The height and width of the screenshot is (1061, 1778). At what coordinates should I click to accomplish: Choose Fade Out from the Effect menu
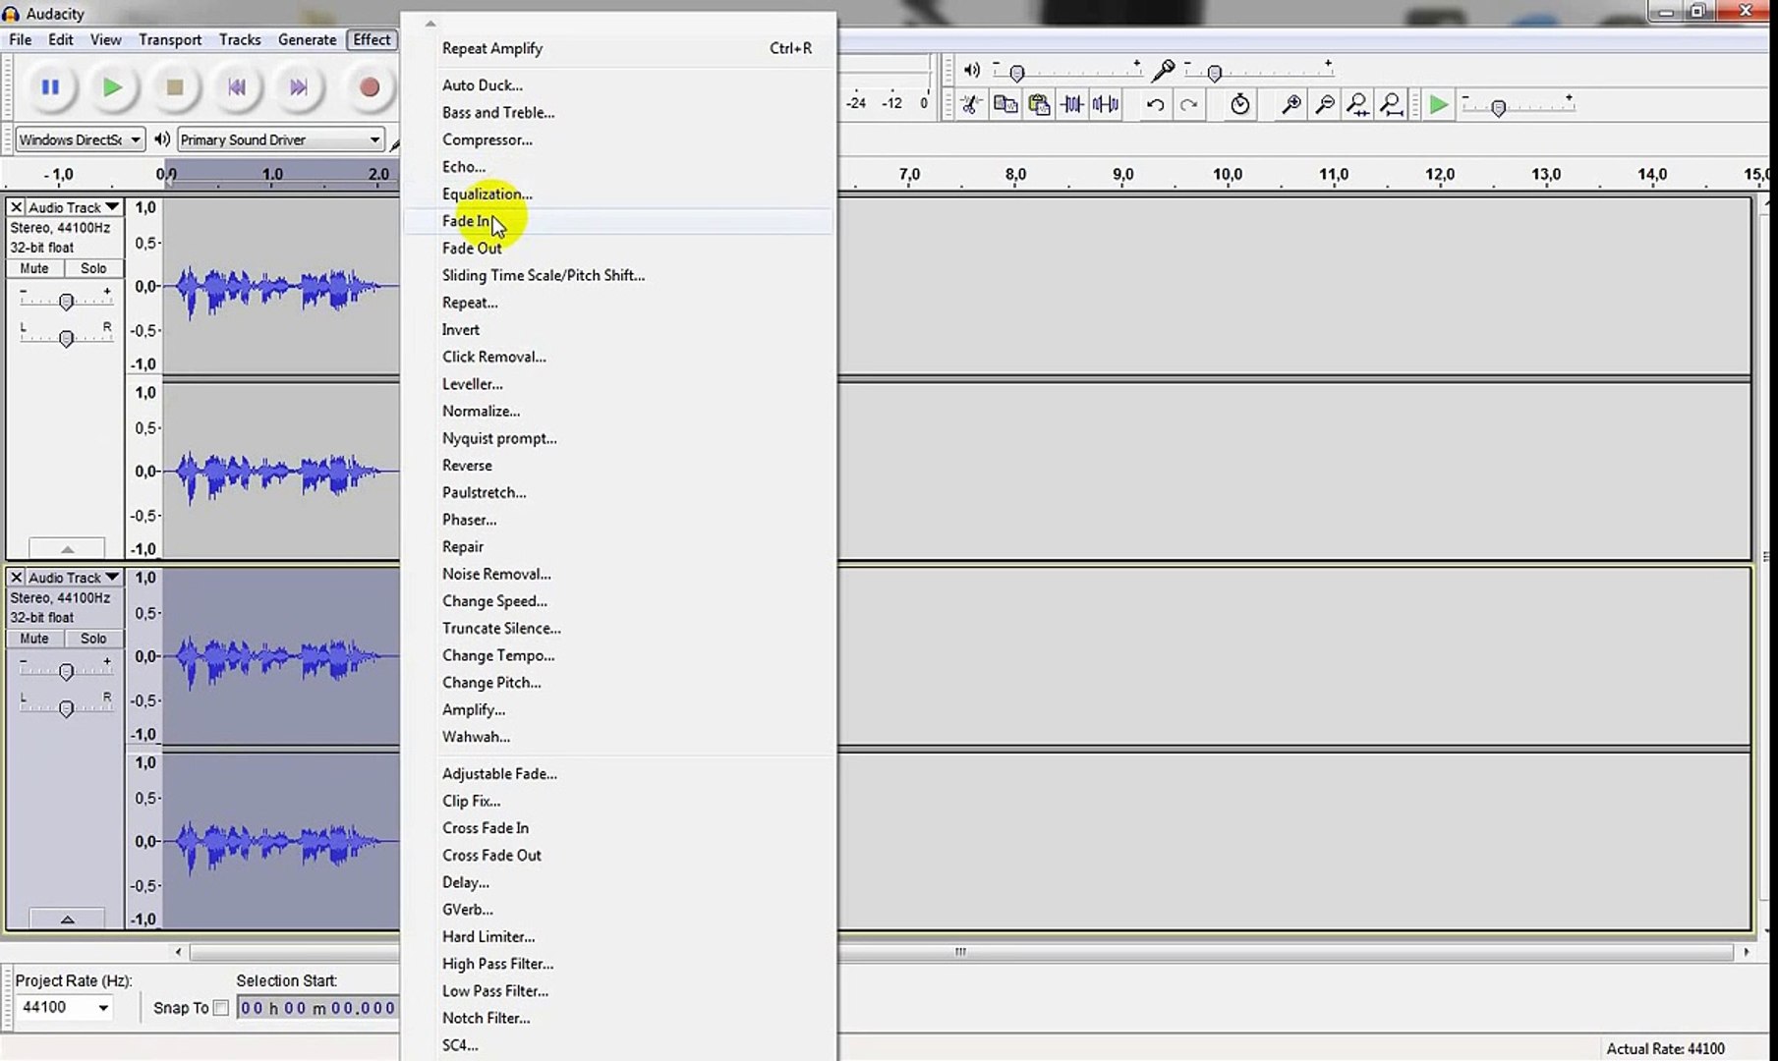[x=618, y=249]
